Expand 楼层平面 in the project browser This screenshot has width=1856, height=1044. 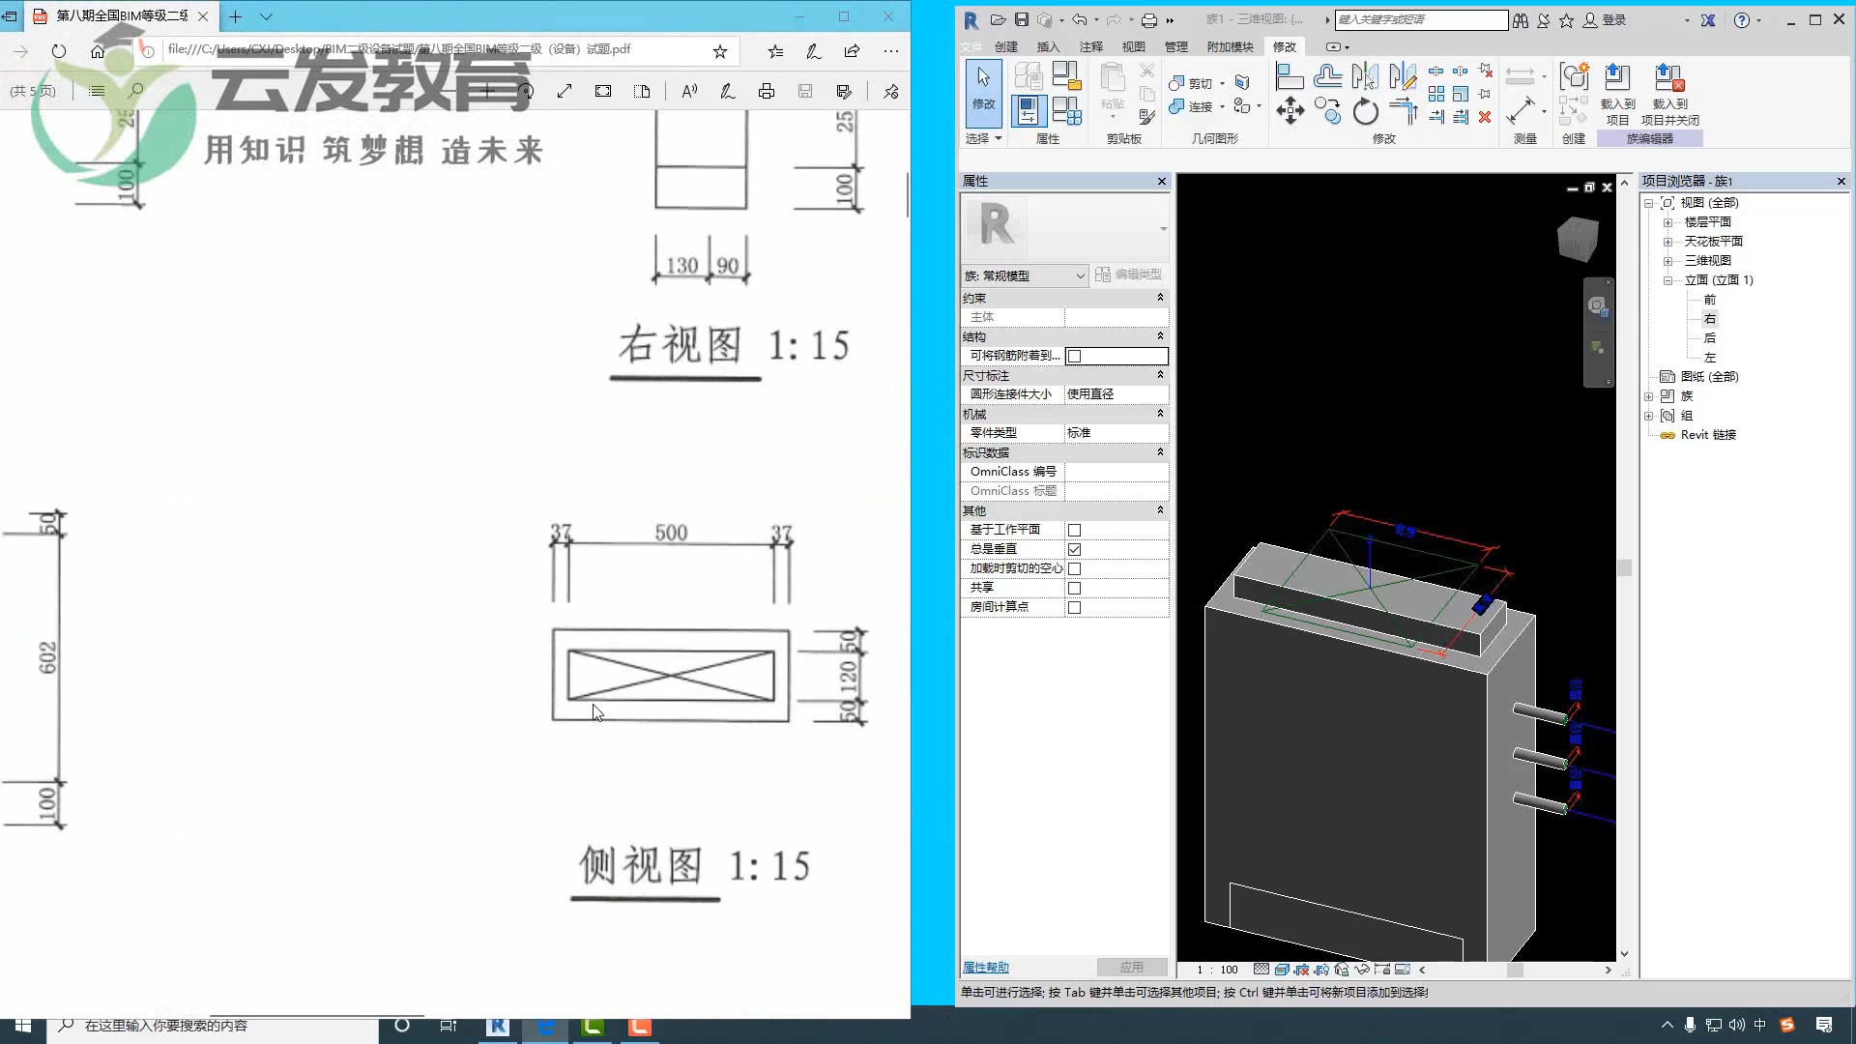pyautogui.click(x=1668, y=221)
